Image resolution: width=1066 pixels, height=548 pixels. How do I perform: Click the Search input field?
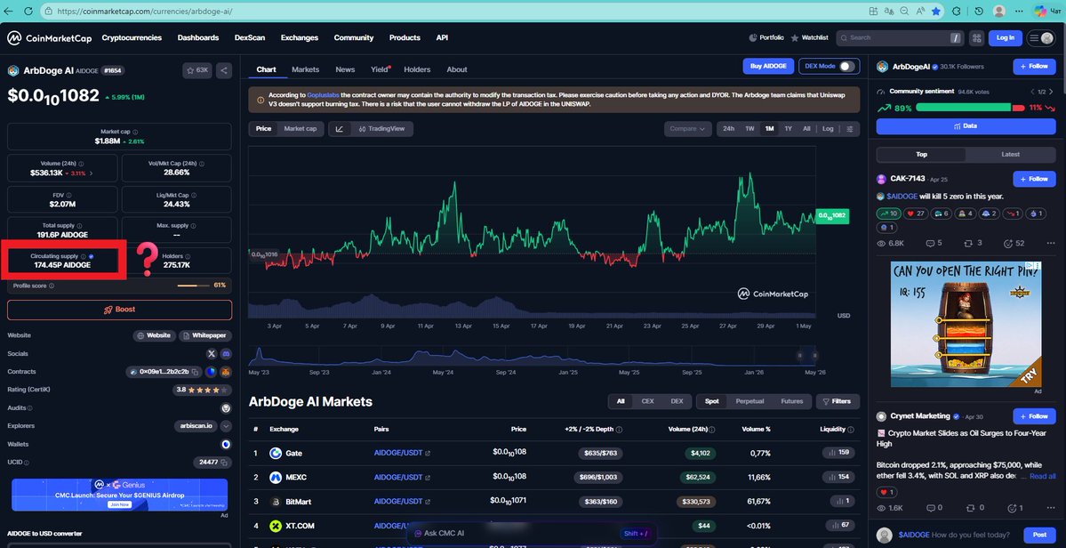point(899,38)
